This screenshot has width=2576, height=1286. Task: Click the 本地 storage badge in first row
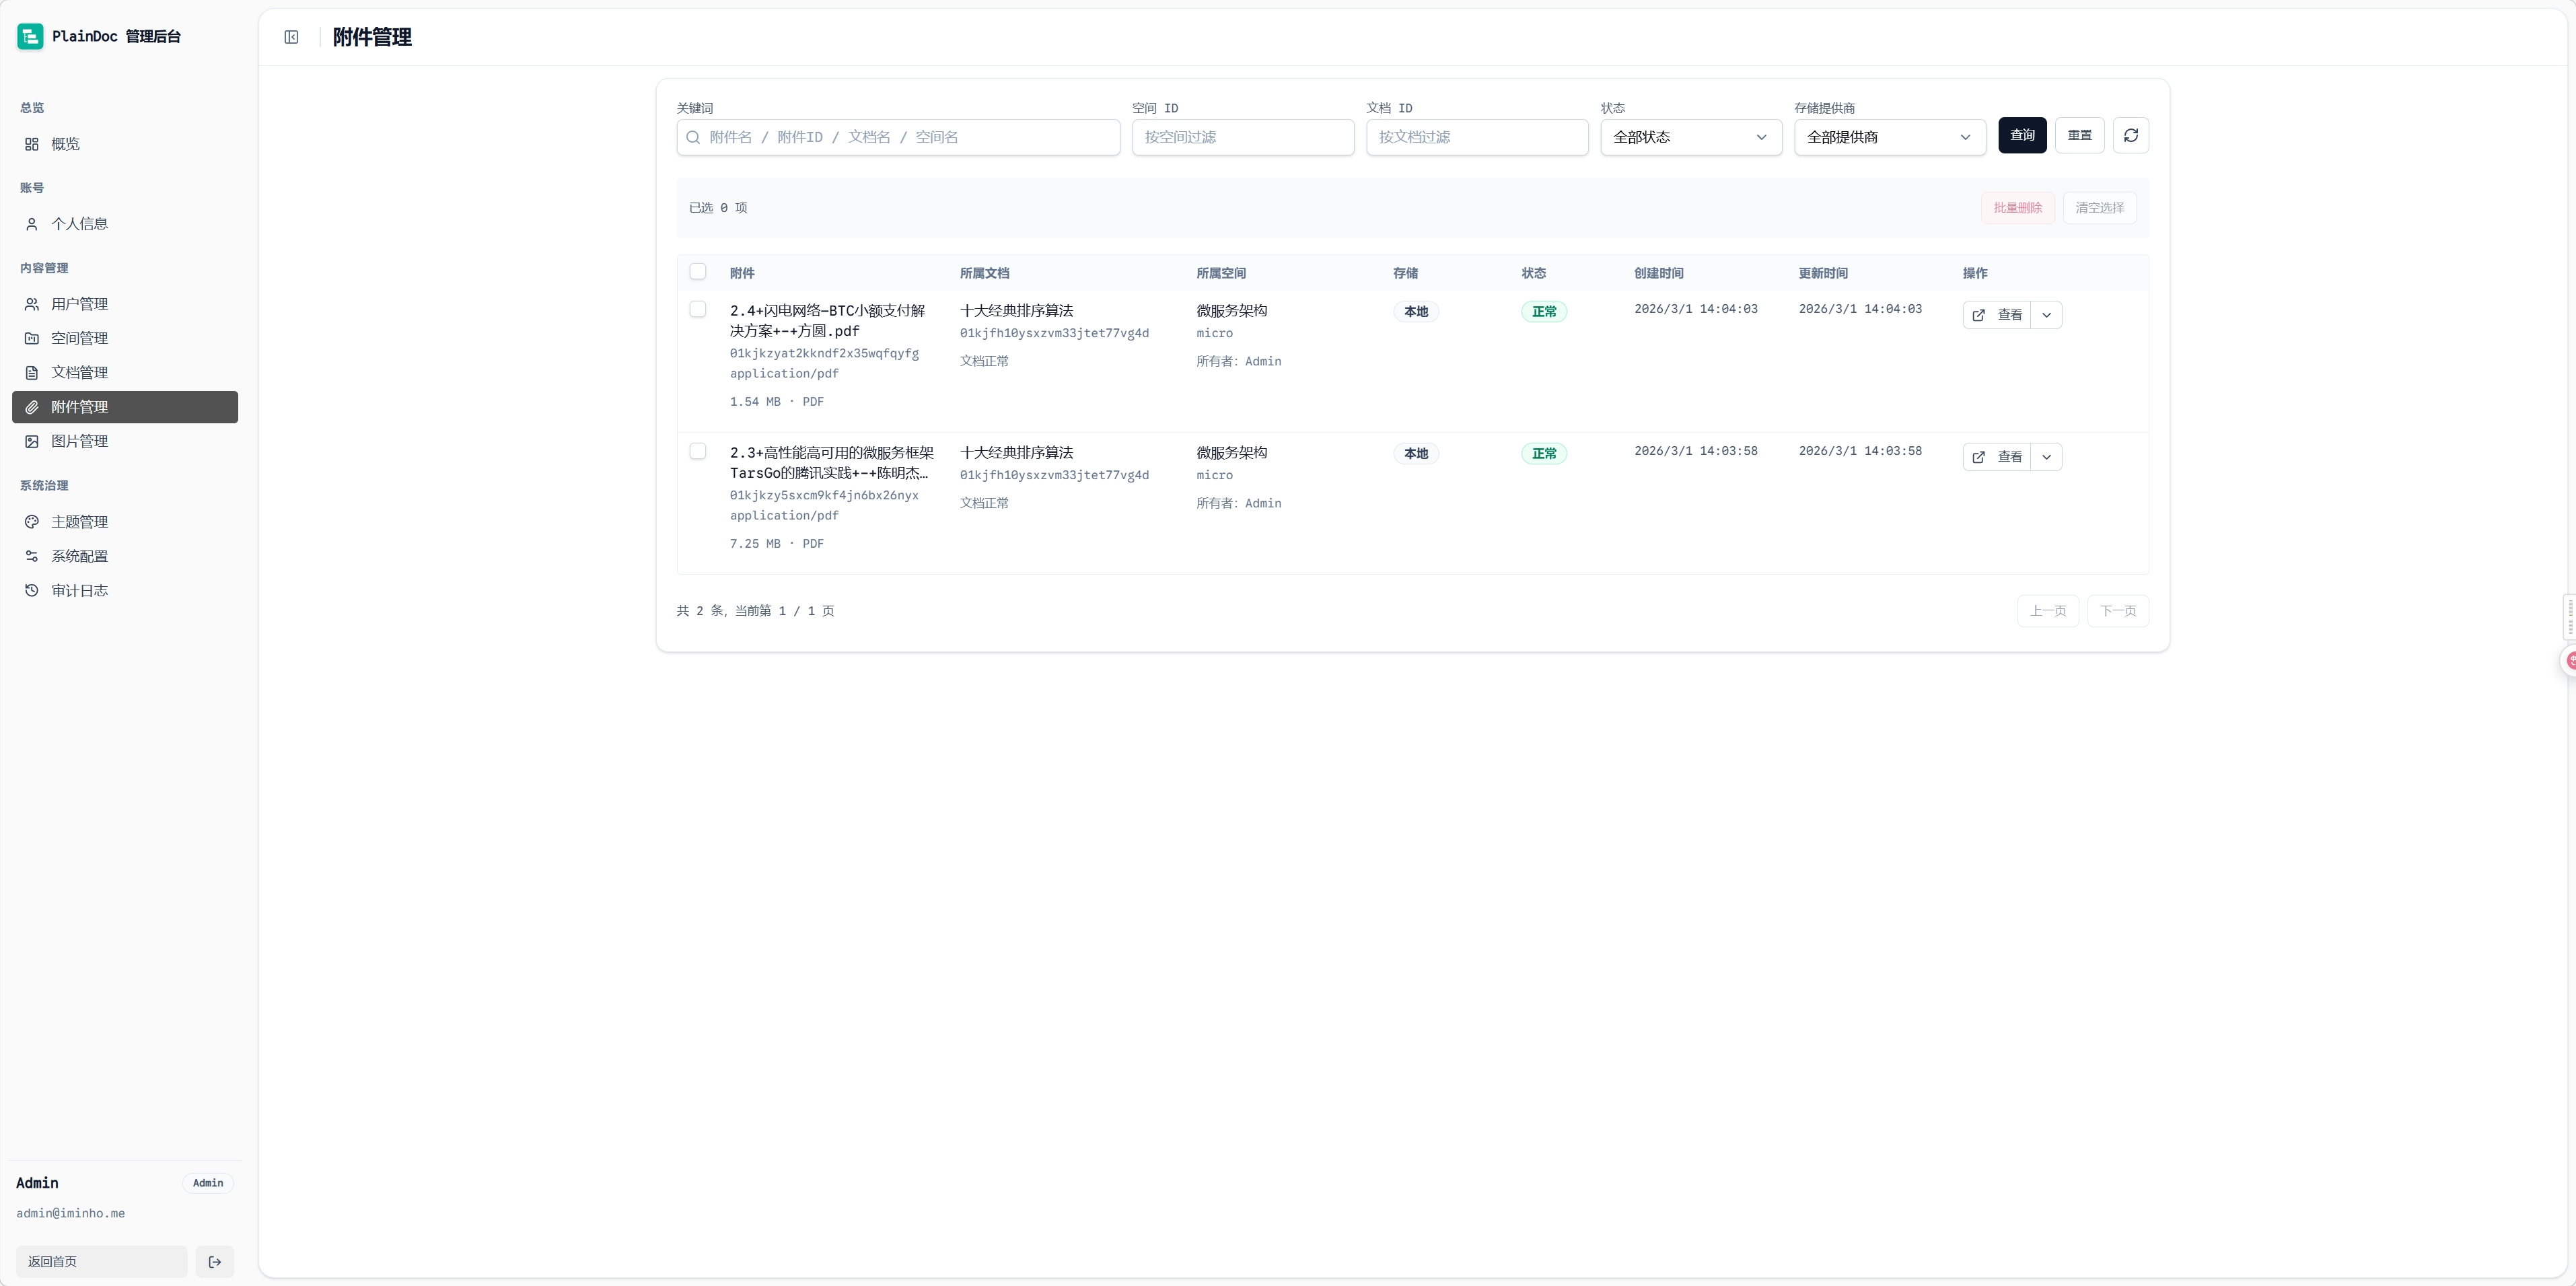point(1415,312)
